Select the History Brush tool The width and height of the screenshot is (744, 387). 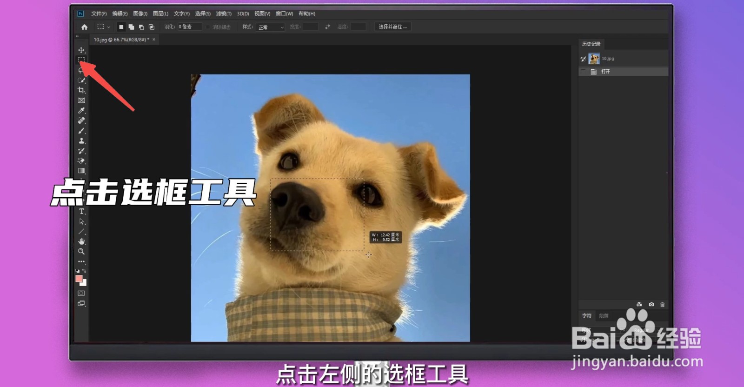[x=81, y=151]
